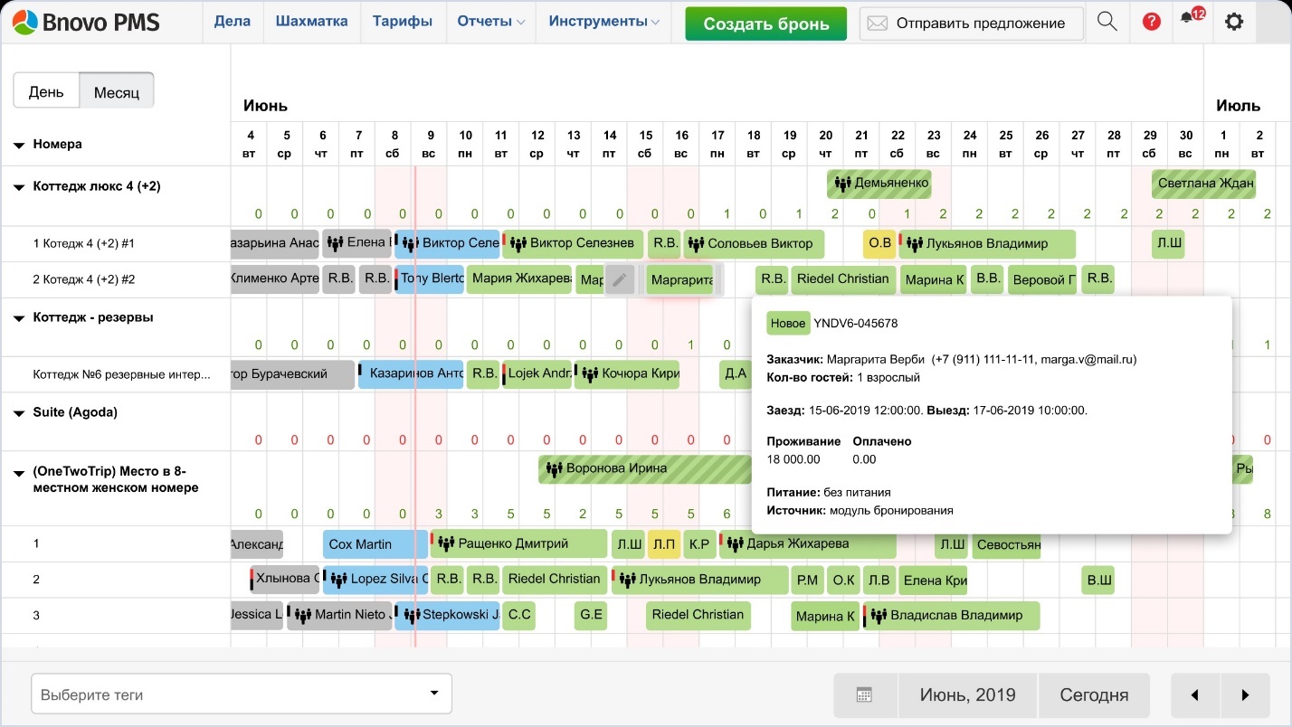Image resolution: width=1292 pixels, height=727 pixels.
Task: Click the Bnovo PMS logo
Action: [x=88, y=22]
